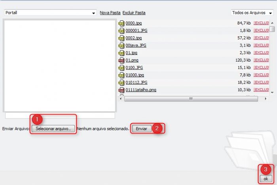Viewport: 277px width, 185px height.
Task: Click EXCLUIR for 0000.jpg
Action: click(261, 23)
